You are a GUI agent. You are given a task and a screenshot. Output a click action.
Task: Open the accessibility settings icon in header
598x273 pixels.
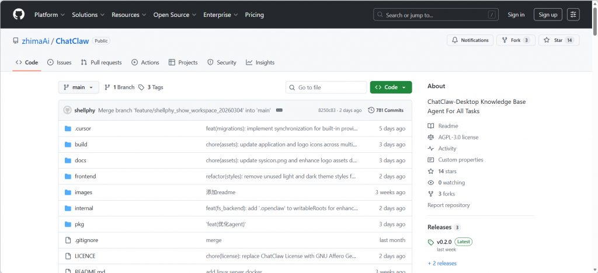[573, 15]
